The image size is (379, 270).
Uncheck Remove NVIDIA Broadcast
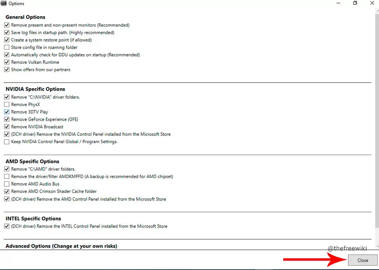[x=7, y=127]
